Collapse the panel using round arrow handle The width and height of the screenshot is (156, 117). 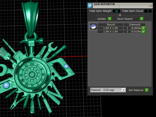click(120, 15)
